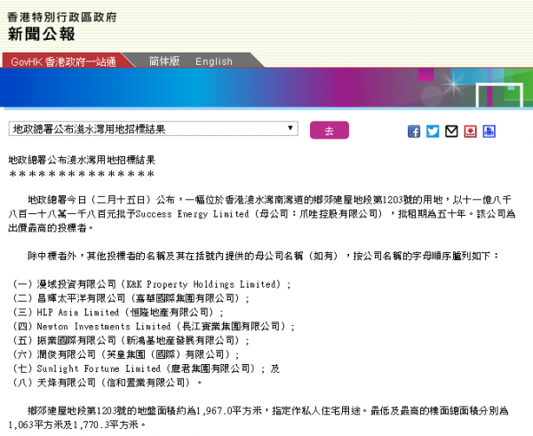
Task: Share this press release on Twitter
Action: pyautogui.click(x=433, y=131)
